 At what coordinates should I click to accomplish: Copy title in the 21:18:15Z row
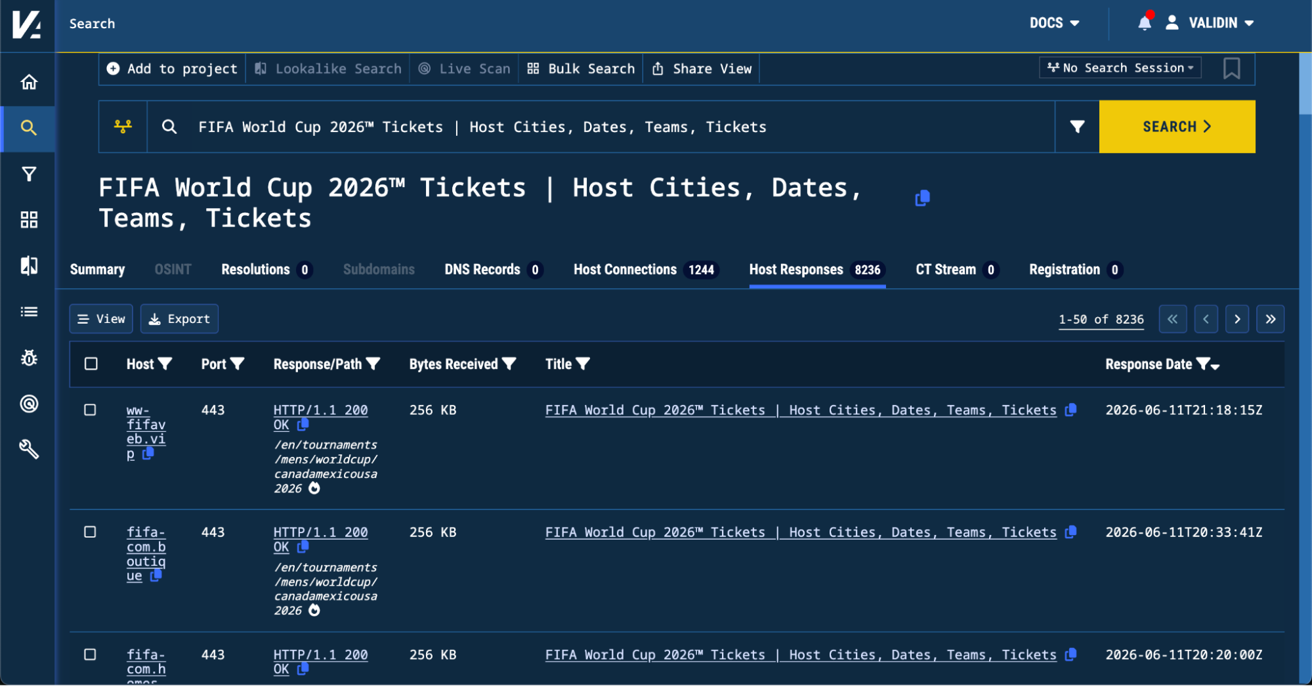click(x=1070, y=410)
